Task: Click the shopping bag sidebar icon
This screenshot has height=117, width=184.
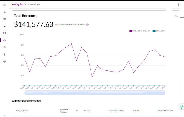Action: point(4,12)
